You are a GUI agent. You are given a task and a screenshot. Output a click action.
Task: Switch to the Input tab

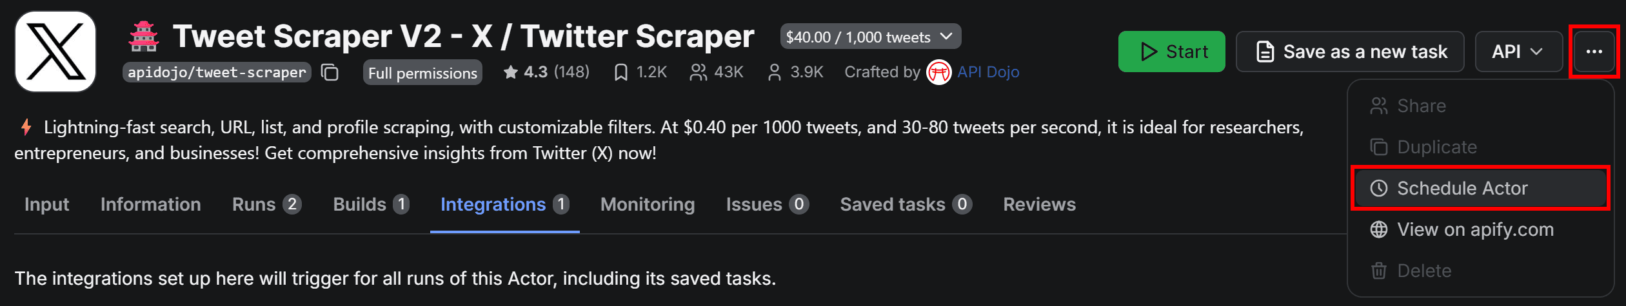[x=46, y=205]
